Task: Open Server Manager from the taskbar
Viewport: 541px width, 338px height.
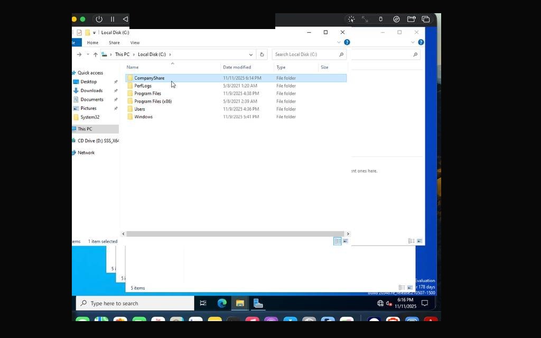Action: coord(258,303)
